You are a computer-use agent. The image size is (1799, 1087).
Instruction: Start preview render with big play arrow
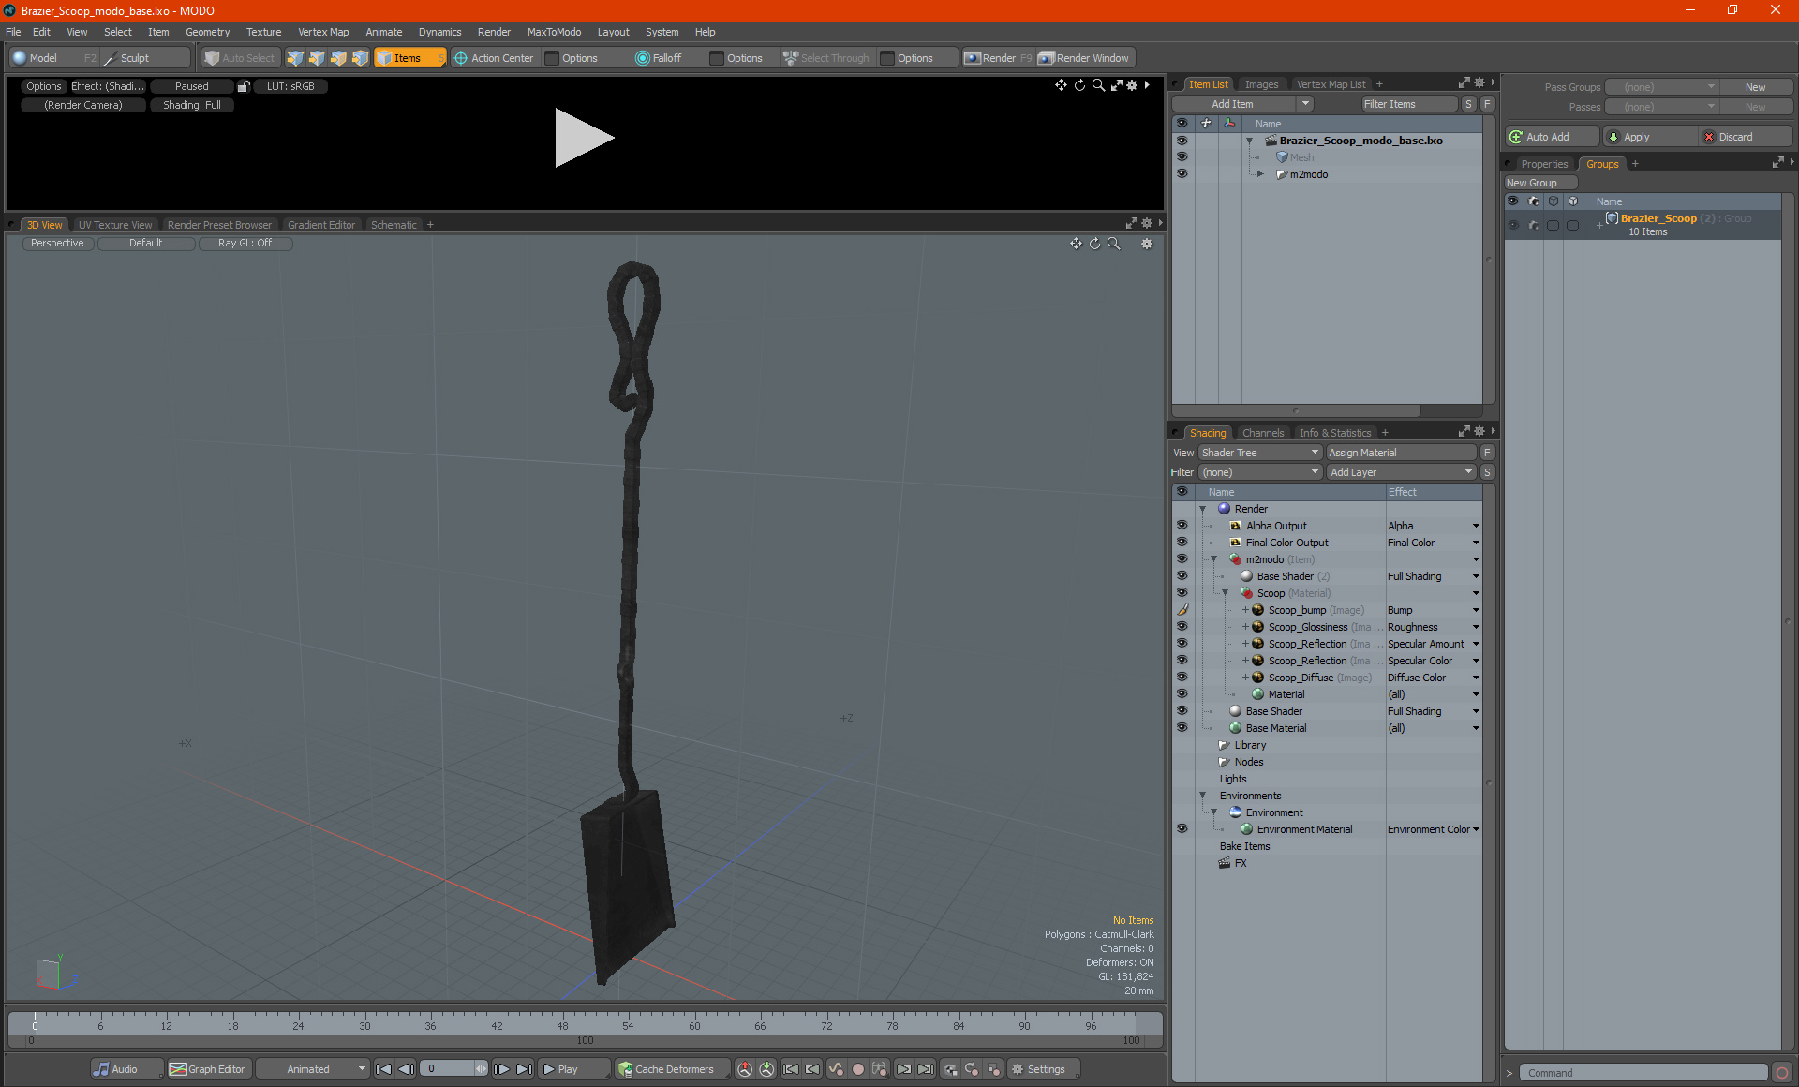point(583,138)
